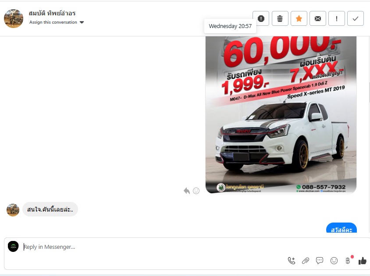Select customer message bubble สนใจ.คันนี้เลยล่ะ..

[50, 209]
